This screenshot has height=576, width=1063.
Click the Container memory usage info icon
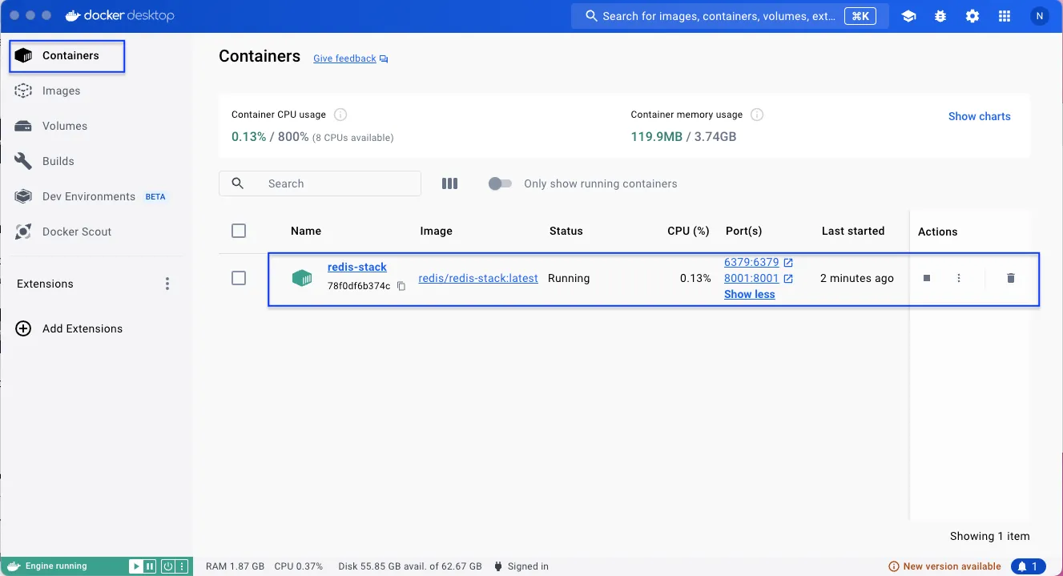(757, 115)
